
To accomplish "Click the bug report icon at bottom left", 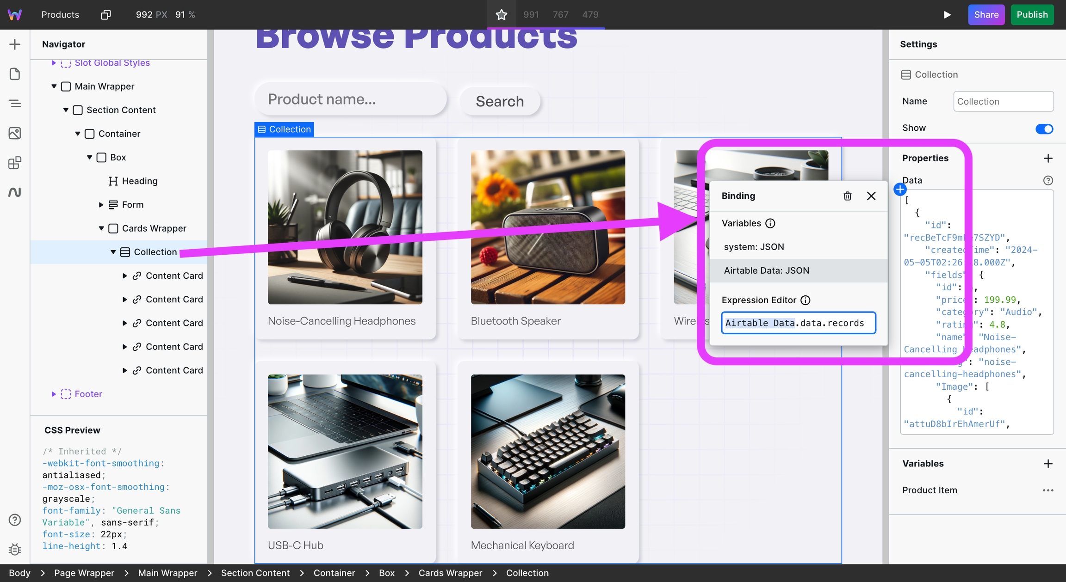I will pyautogui.click(x=15, y=549).
